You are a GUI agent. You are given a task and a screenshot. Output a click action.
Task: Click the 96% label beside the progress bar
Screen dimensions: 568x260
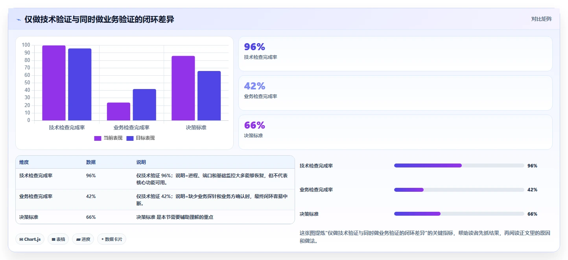point(532,166)
